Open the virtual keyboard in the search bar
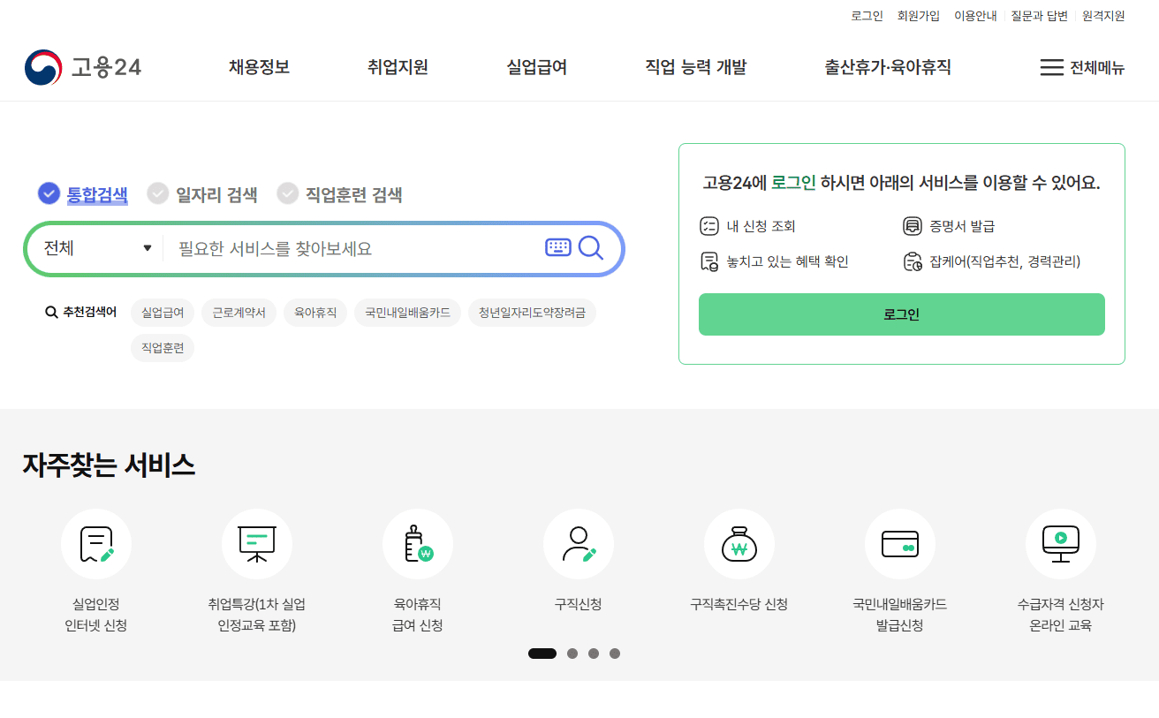1159x718 pixels. (558, 247)
